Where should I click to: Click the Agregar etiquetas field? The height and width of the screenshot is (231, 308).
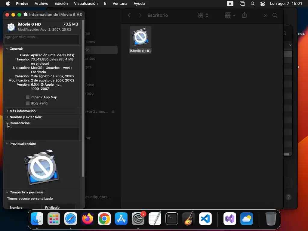(x=42, y=39)
